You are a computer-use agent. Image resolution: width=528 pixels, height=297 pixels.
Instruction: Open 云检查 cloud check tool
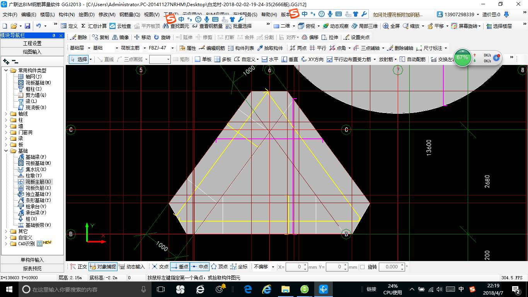tap(120, 26)
